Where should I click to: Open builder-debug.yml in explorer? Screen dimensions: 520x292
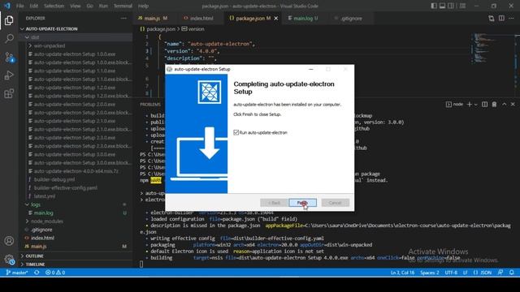[54, 179]
